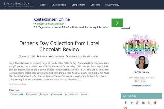Open the Father's Day Collection post title
Screen dimensions: 164x109
coord(59,46)
